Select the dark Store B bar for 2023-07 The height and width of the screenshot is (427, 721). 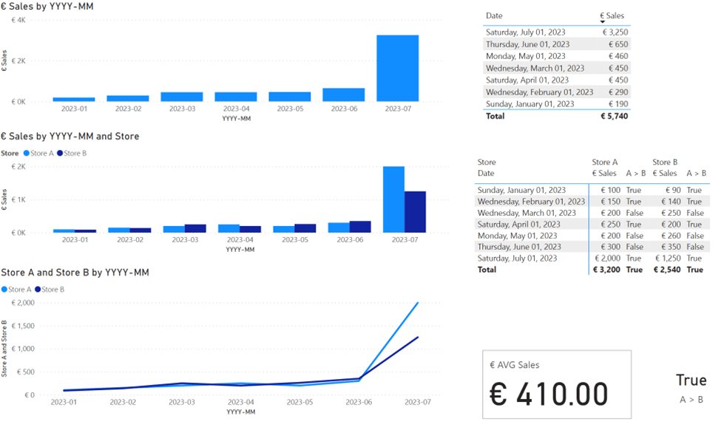coord(415,212)
